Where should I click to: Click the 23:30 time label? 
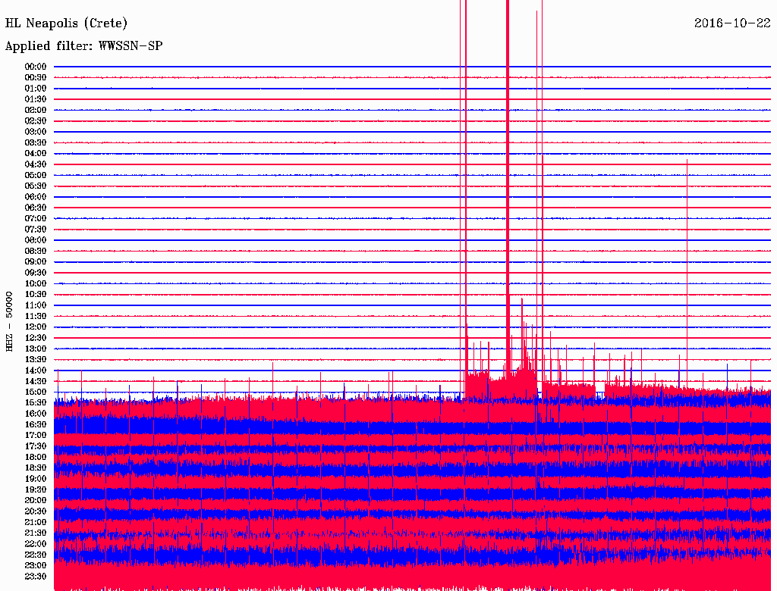(36, 577)
